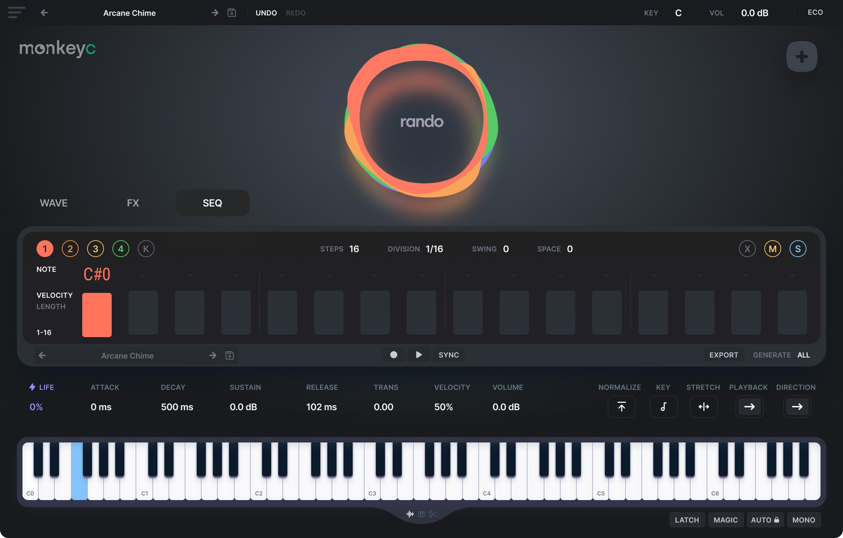Click UNDO in the top bar
843x538 pixels.
pos(266,13)
